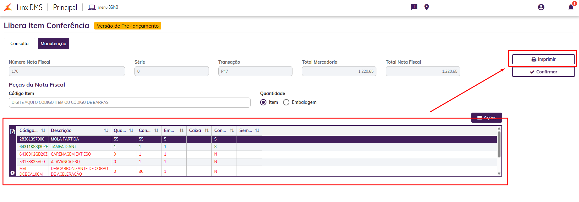
Task: Sort grid by Caixa column
Action: click(207, 130)
